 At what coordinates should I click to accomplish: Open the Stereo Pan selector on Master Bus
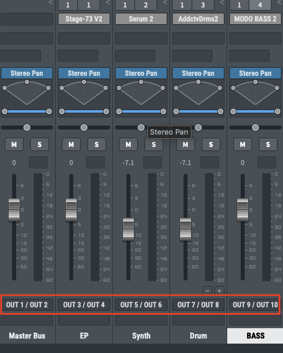[x=27, y=73]
